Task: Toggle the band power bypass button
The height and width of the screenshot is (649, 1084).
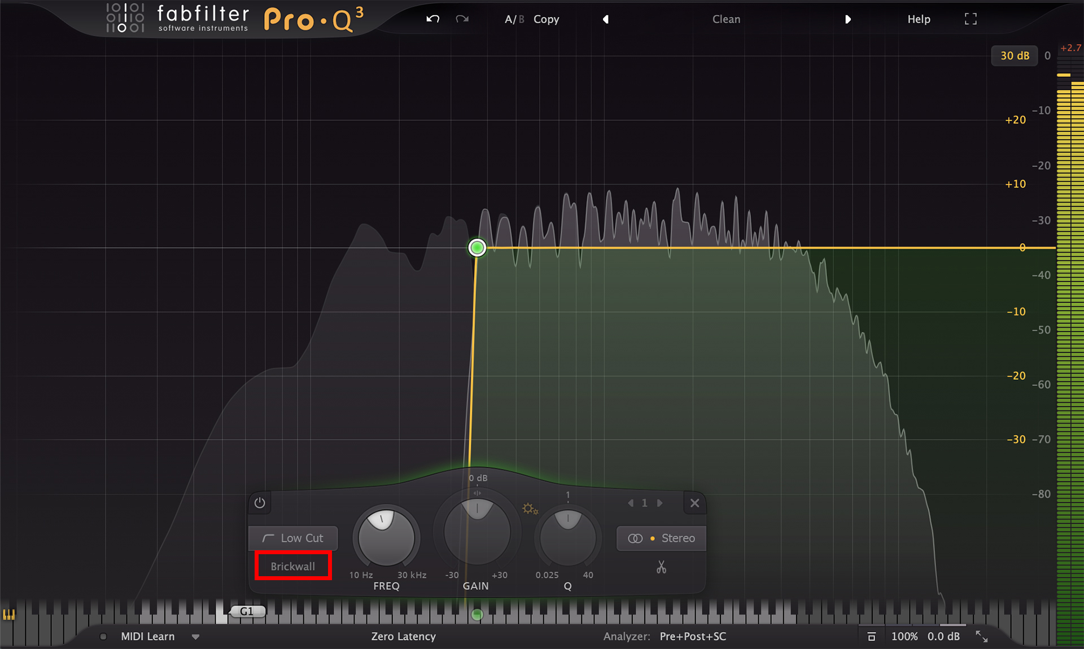Action: 260,503
